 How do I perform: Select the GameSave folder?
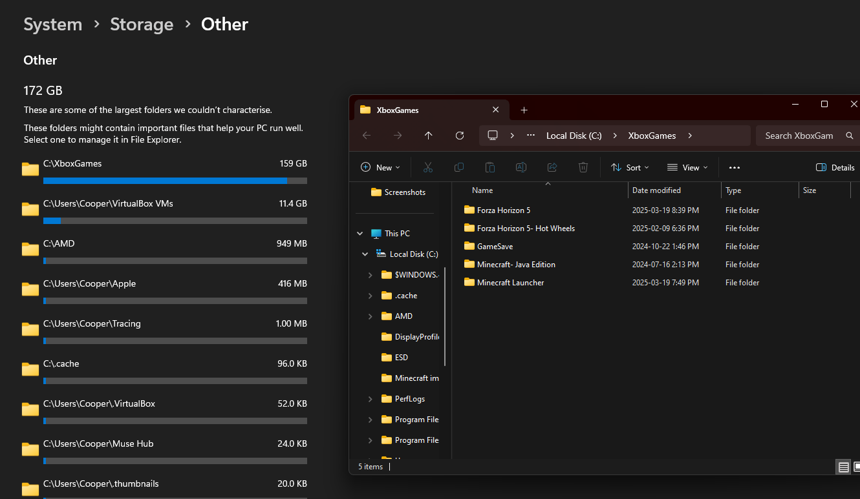tap(488, 247)
